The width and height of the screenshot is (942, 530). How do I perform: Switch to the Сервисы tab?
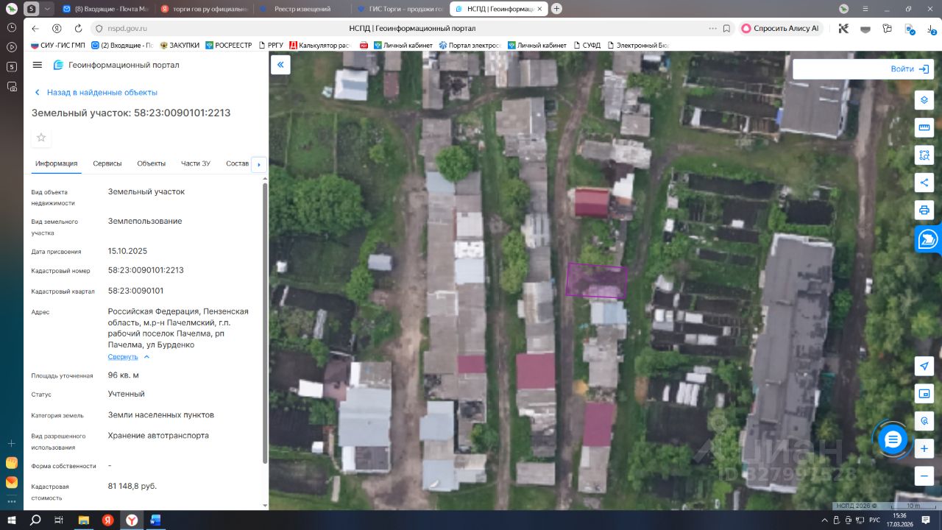point(107,163)
